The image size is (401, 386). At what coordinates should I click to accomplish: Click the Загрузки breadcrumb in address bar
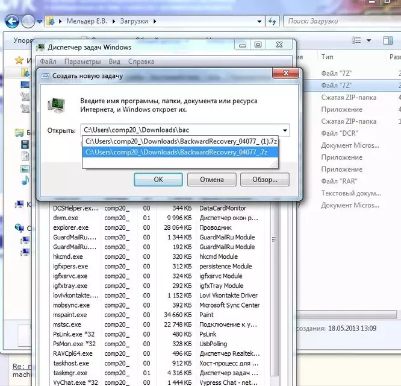(x=134, y=21)
